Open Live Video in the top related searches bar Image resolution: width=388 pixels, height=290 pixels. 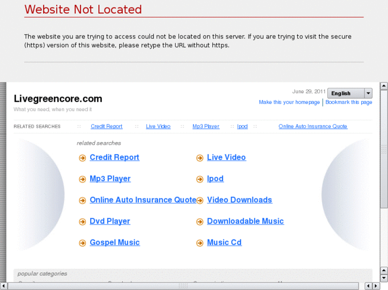point(158,126)
